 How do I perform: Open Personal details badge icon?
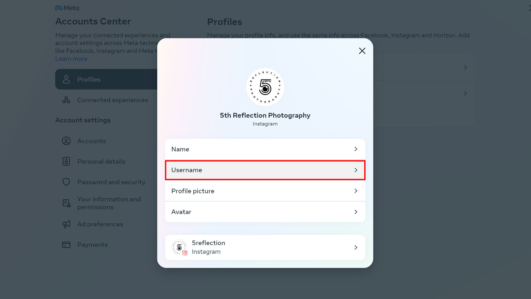coord(66,161)
